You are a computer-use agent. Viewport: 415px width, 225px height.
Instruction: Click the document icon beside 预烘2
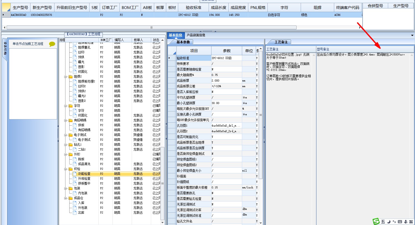[75, 91]
